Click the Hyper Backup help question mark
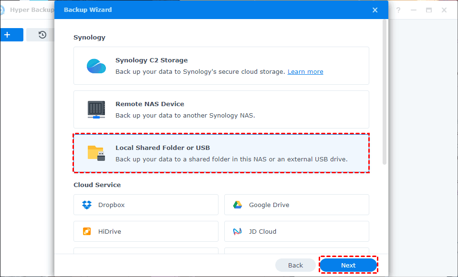The height and width of the screenshot is (277, 458). coord(398,10)
